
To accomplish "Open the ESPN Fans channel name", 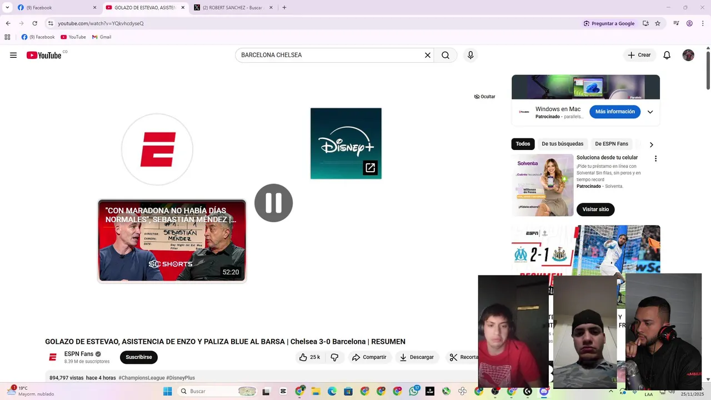I will click(79, 354).
